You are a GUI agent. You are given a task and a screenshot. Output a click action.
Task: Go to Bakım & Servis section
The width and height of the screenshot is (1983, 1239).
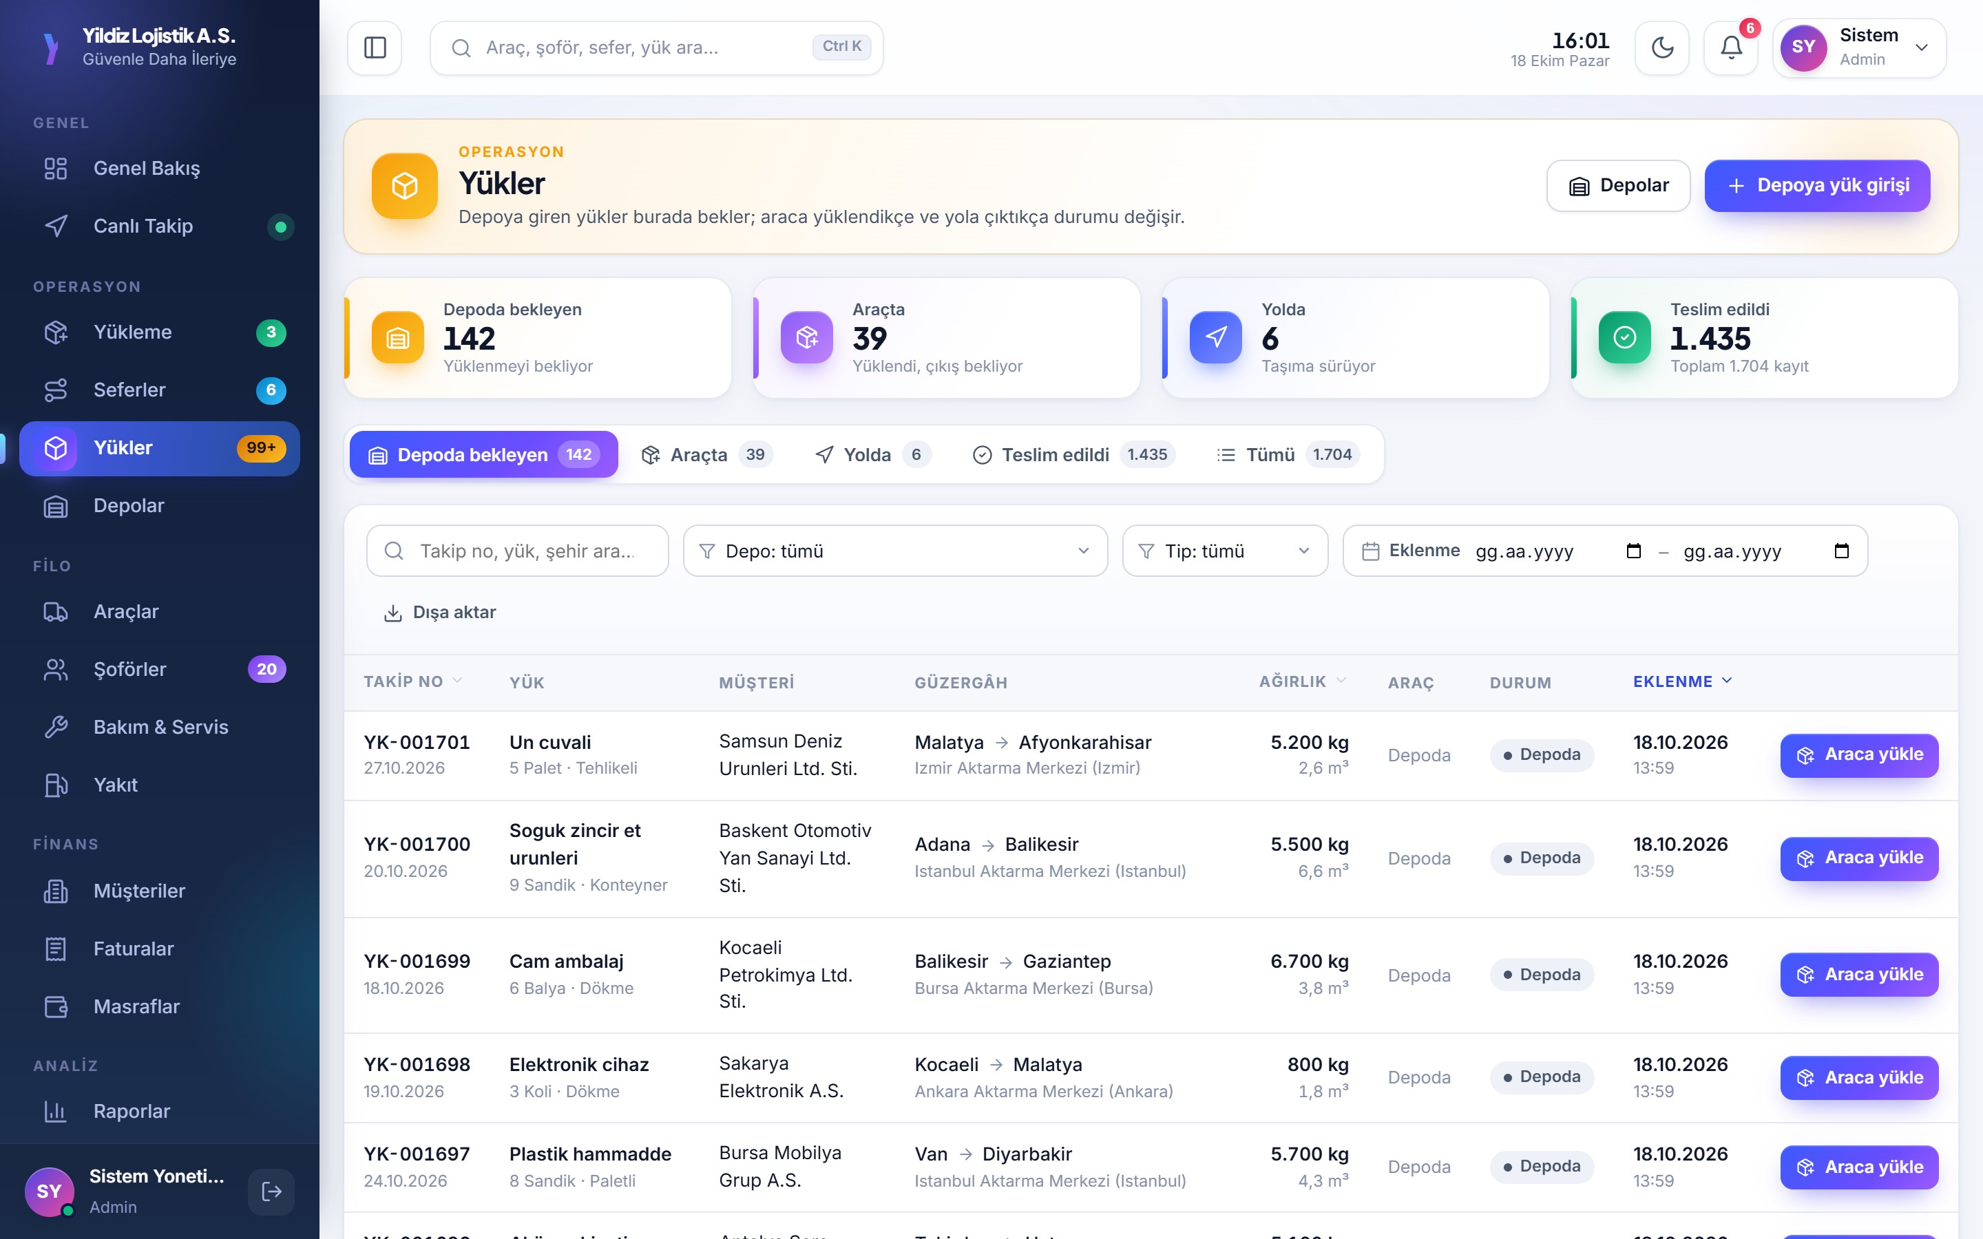(160, 727)
